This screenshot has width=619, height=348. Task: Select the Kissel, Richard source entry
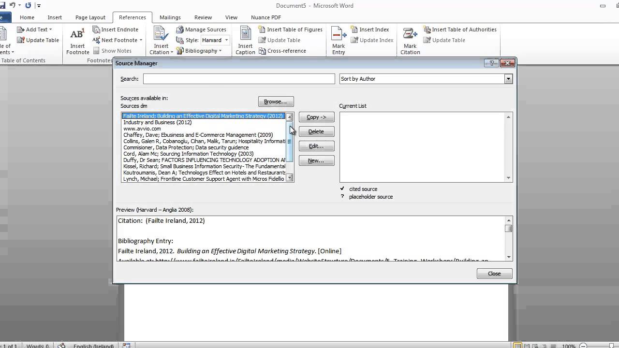[x=204, y=166]
